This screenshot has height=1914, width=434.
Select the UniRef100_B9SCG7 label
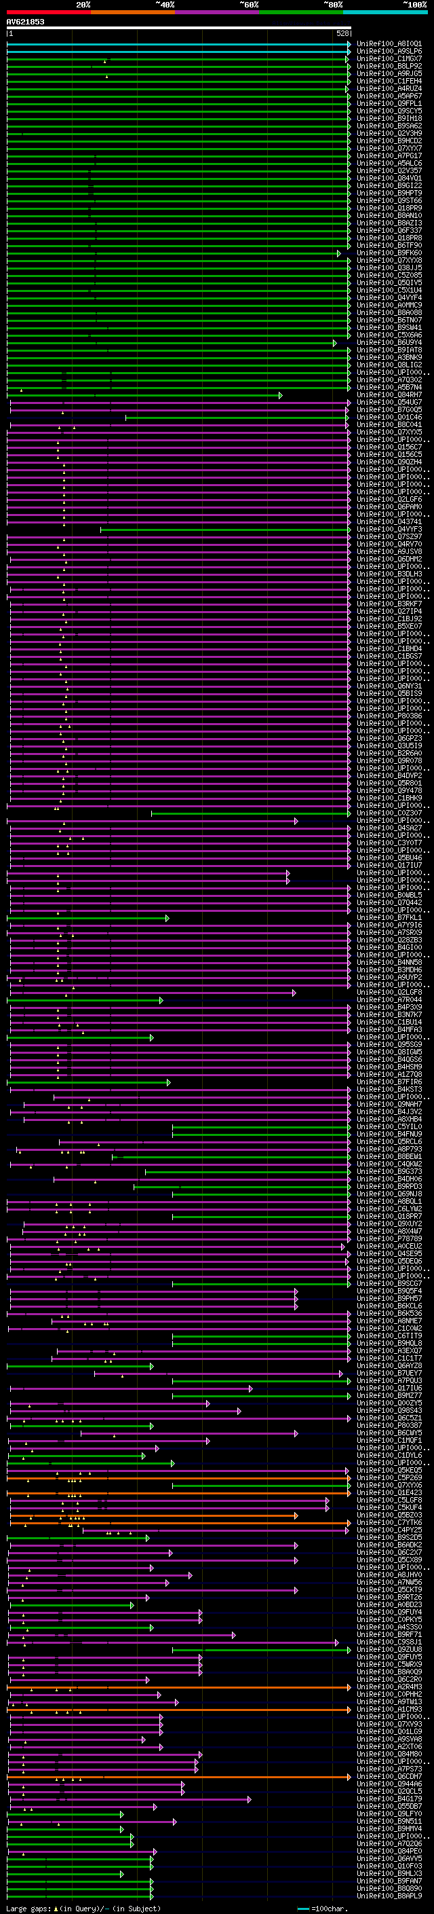click(389, 1284)
